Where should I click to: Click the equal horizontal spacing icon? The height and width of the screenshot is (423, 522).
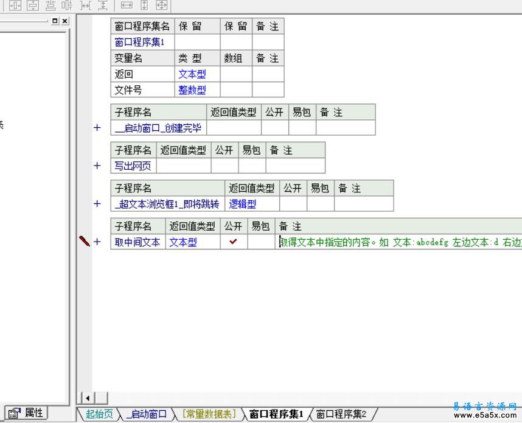coord(68,5)
